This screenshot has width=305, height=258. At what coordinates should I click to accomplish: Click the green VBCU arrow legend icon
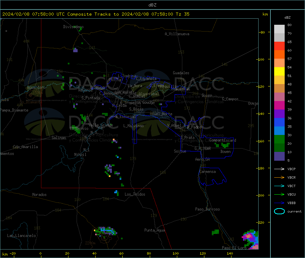pyautogui.click(x=279, y=194)
